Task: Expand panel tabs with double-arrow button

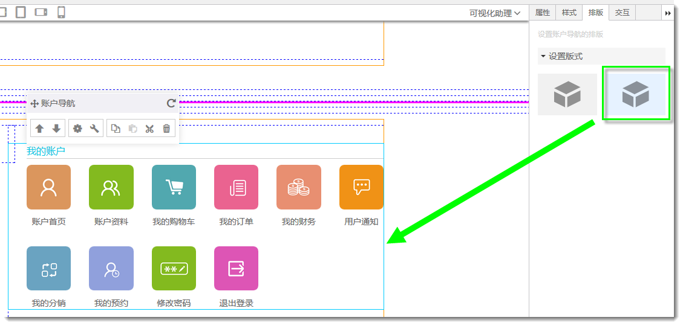Action: click(x=668, y=13)
